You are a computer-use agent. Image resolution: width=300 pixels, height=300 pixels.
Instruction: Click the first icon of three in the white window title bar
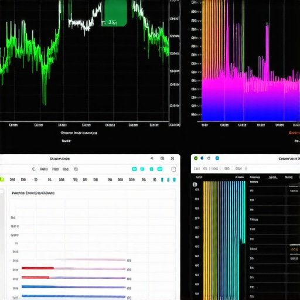(x=152, y=158)
